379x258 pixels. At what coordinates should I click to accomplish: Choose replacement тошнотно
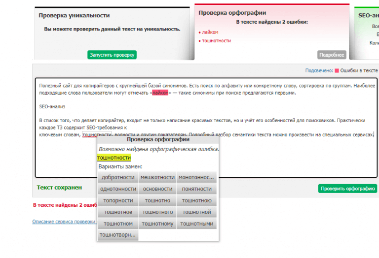(x=157, y=200)
